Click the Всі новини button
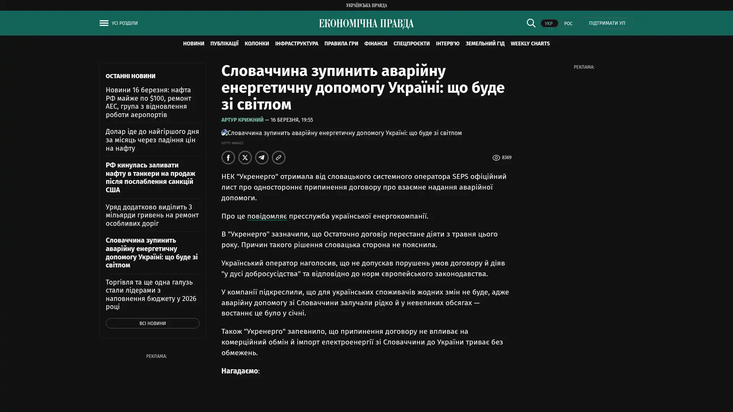Screen dimensions: 733x412 coord(152,323)
